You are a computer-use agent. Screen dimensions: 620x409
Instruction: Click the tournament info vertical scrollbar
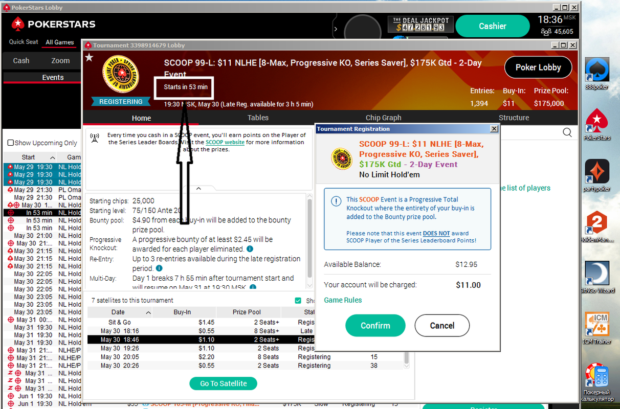(309, 238)
